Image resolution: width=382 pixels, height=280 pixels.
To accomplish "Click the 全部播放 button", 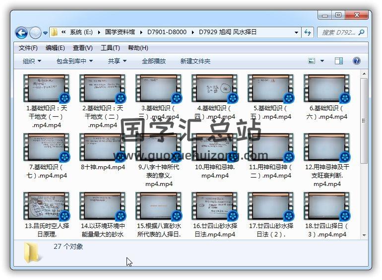I will (x=154, y=61).
